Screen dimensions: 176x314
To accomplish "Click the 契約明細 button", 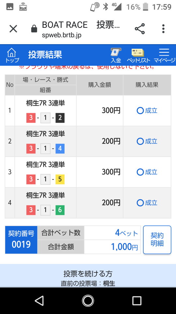I will coord(157,240).
